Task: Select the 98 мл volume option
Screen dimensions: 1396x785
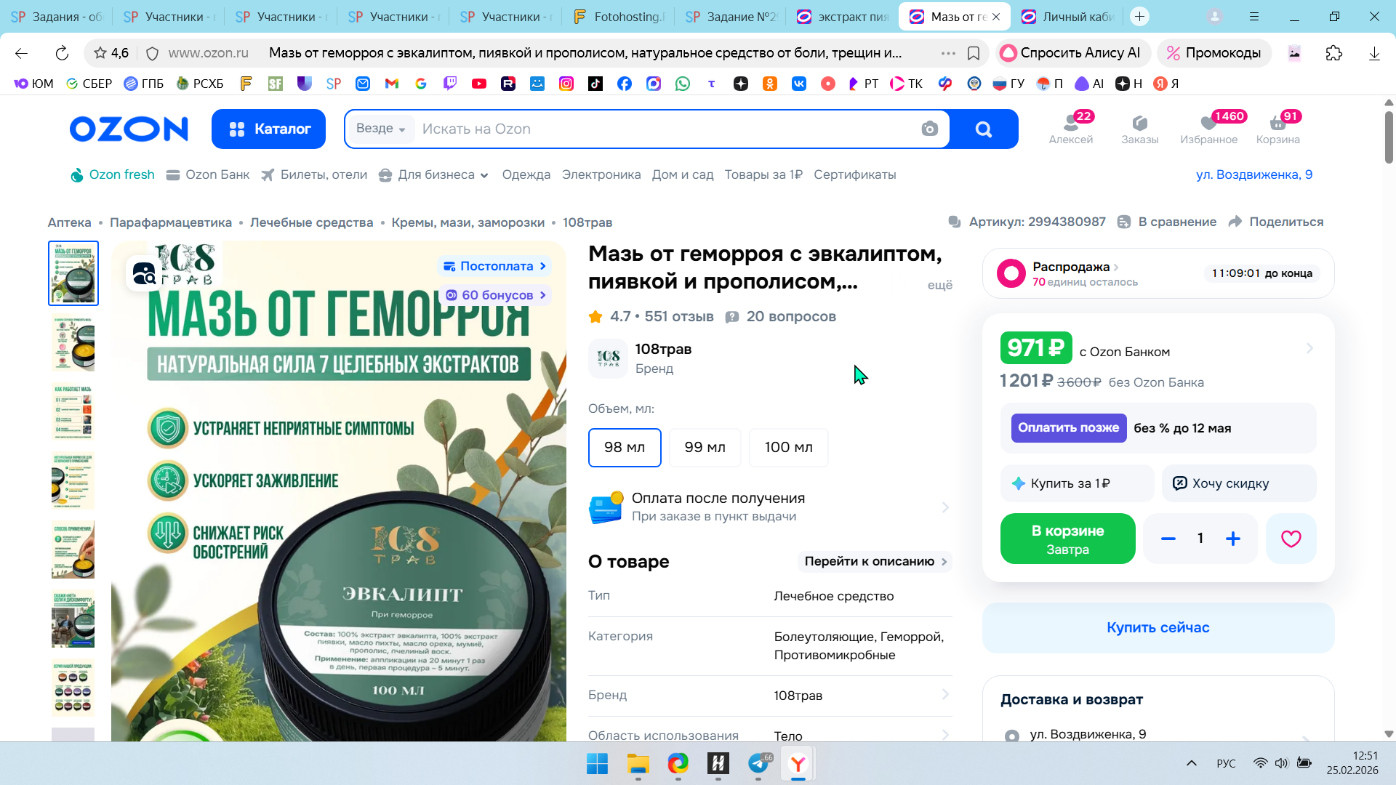Action: (625, 447)
